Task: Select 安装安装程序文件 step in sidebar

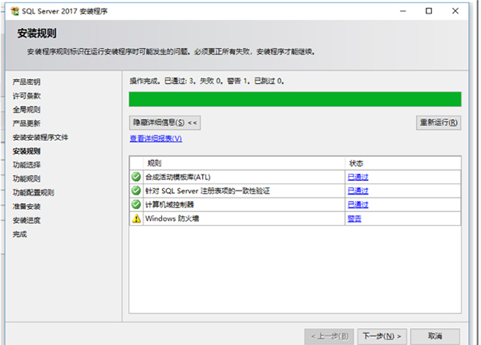Action: 40,137
